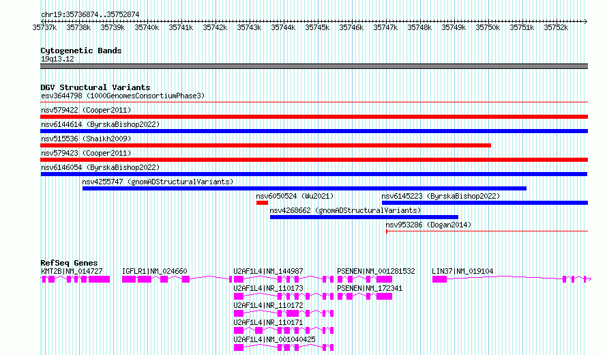Select the blue nsv4255747 variant bar
This screenshot has width=607, height=355.
click(304, 188)
